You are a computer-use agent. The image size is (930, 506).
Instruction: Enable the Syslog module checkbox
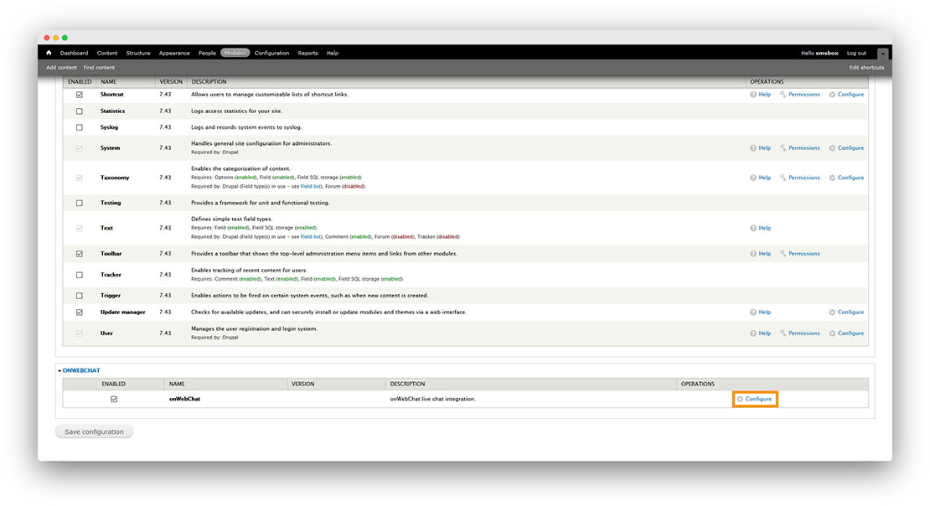(80, 127)
